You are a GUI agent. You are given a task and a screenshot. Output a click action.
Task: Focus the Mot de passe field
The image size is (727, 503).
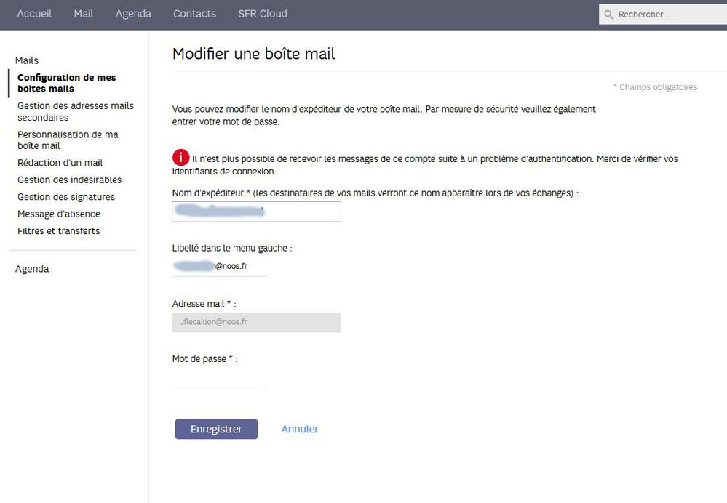click(218, 378)
